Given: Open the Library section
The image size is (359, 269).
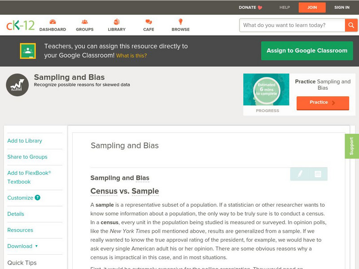Looking at the screenshot, I should point(117,25).
